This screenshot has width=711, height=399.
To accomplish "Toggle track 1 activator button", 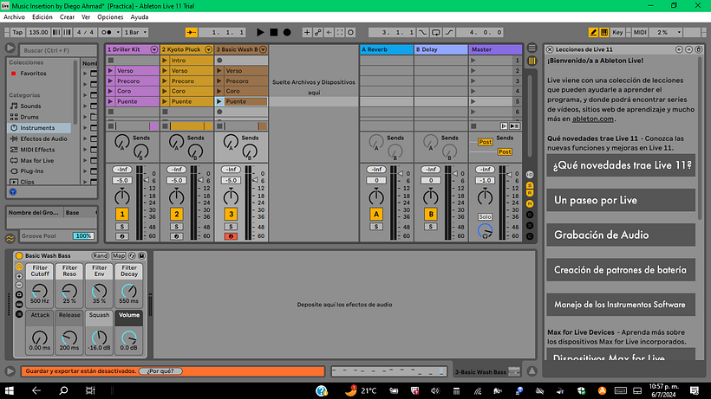I will tap(121, 214).
